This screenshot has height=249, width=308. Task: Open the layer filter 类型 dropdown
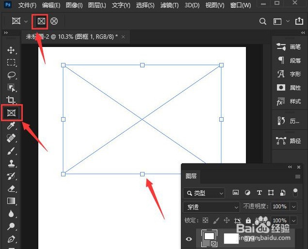204,193
